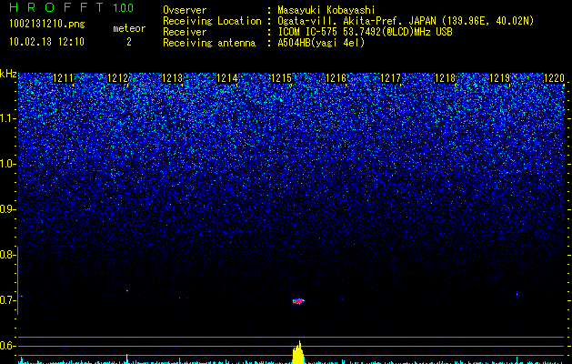Click the ICOM IC-575 receiver text

[x=365, y=32]
